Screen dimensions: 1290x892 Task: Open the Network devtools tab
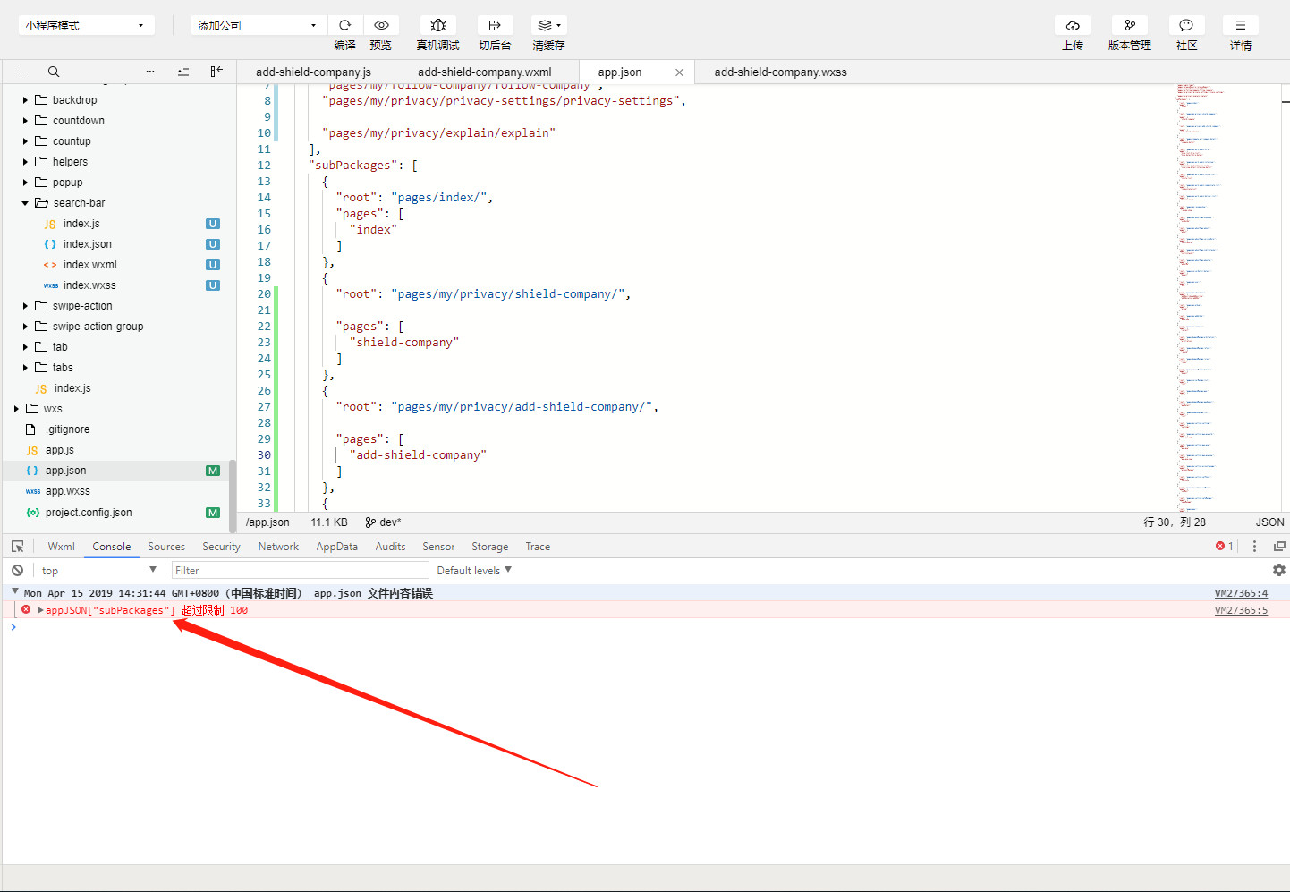(x=278, y=547)
